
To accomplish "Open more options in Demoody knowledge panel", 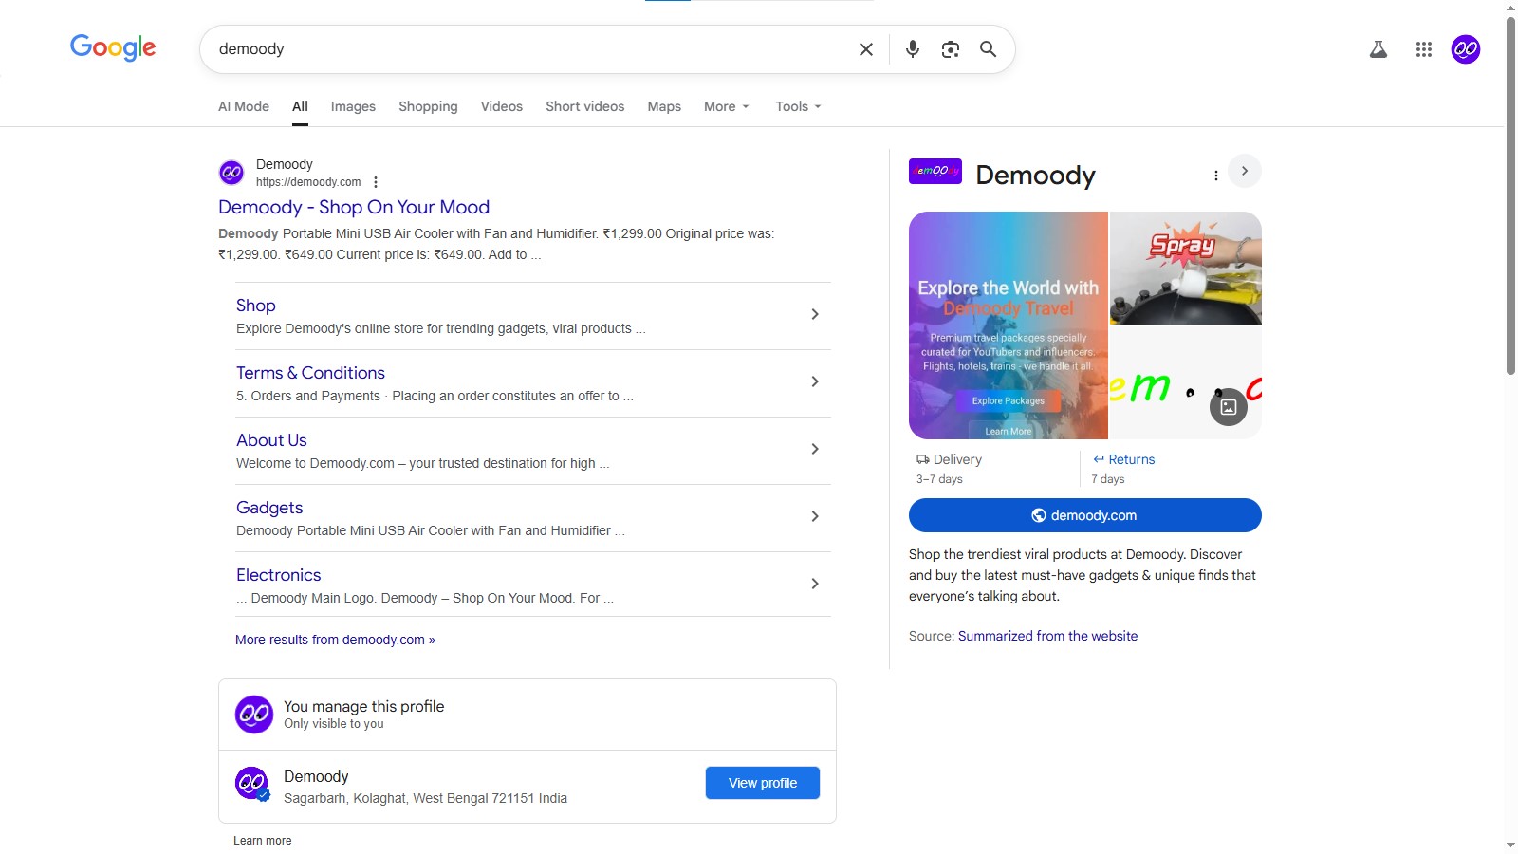I will [x=1215, y=176].
